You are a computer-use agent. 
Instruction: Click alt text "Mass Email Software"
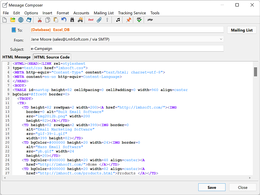pyautogui.click(x=59, y=147)
